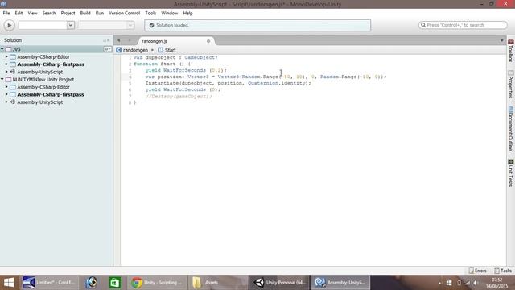
Task: Close the randomgen.js tab
Action: coord(208,41)
